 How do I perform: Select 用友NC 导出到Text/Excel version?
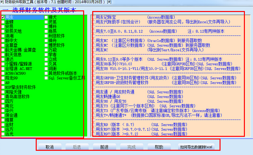click(x=93, y=50)
